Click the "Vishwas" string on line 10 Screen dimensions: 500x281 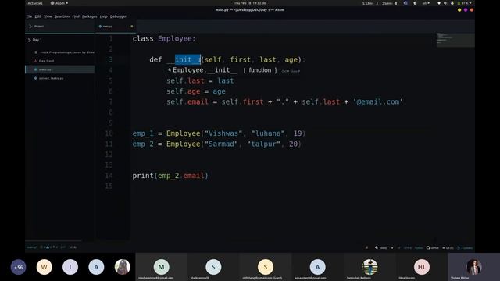223,133
